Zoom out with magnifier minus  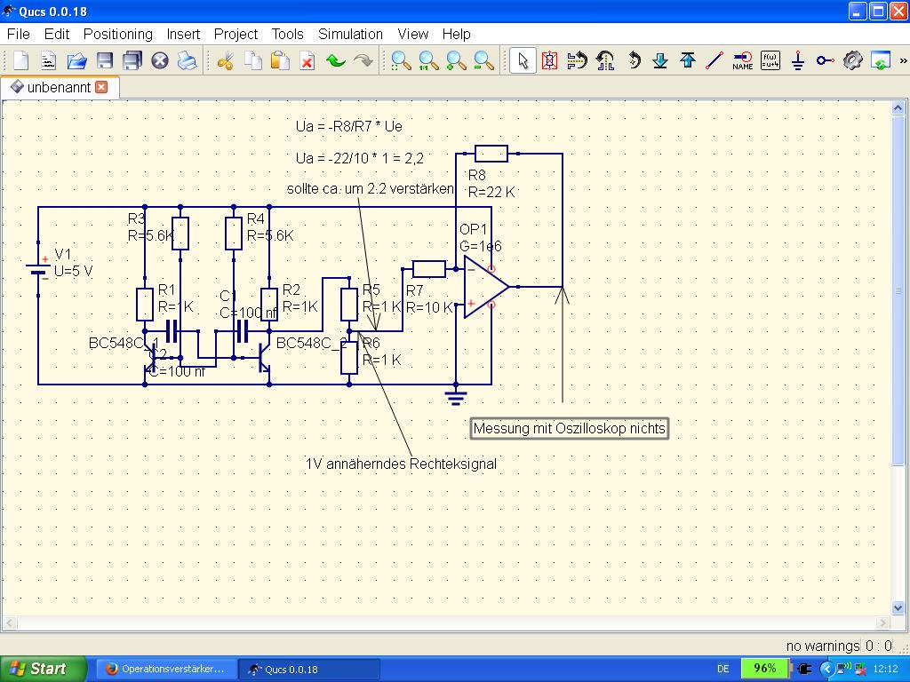[484, 60]
